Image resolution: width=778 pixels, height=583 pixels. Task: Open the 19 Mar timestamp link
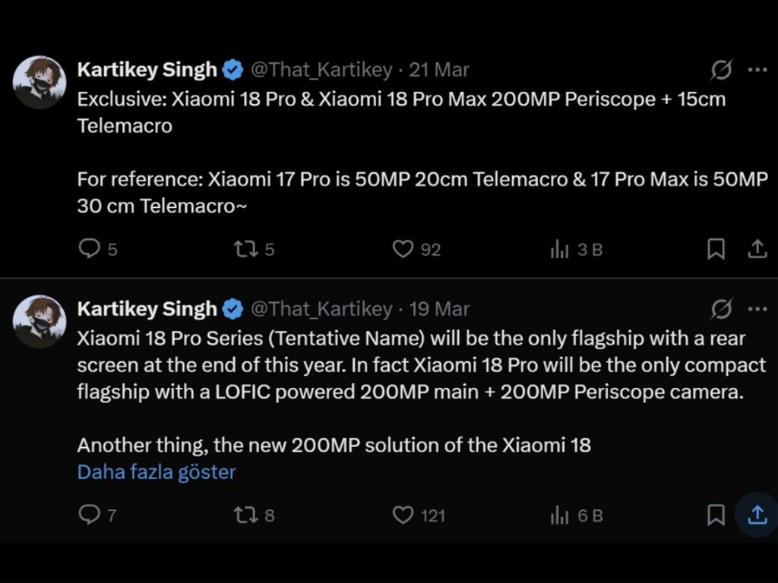tap(440, 309)
